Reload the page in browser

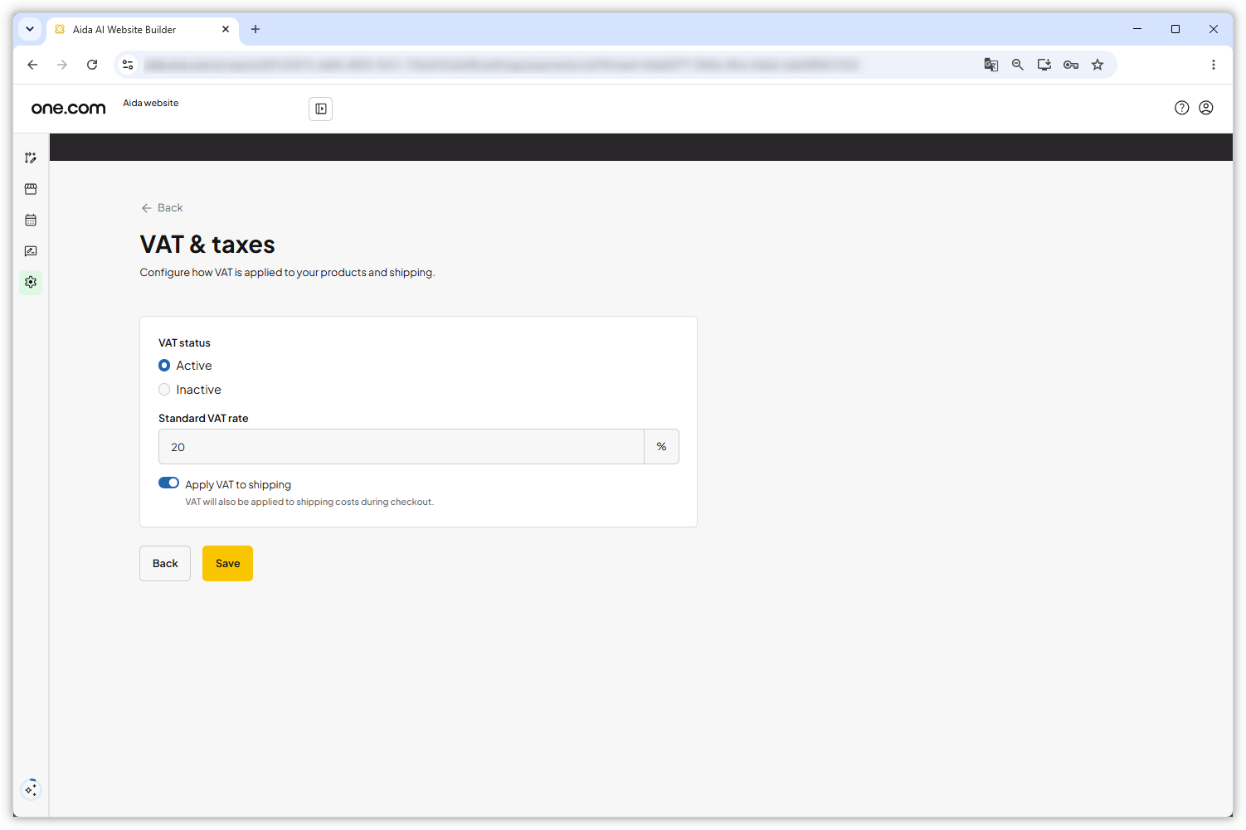coord(92,65)
